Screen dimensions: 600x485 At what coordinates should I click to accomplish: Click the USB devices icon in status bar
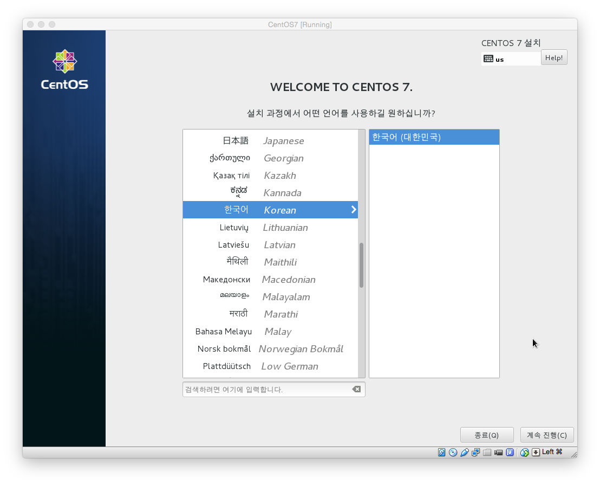465,452
